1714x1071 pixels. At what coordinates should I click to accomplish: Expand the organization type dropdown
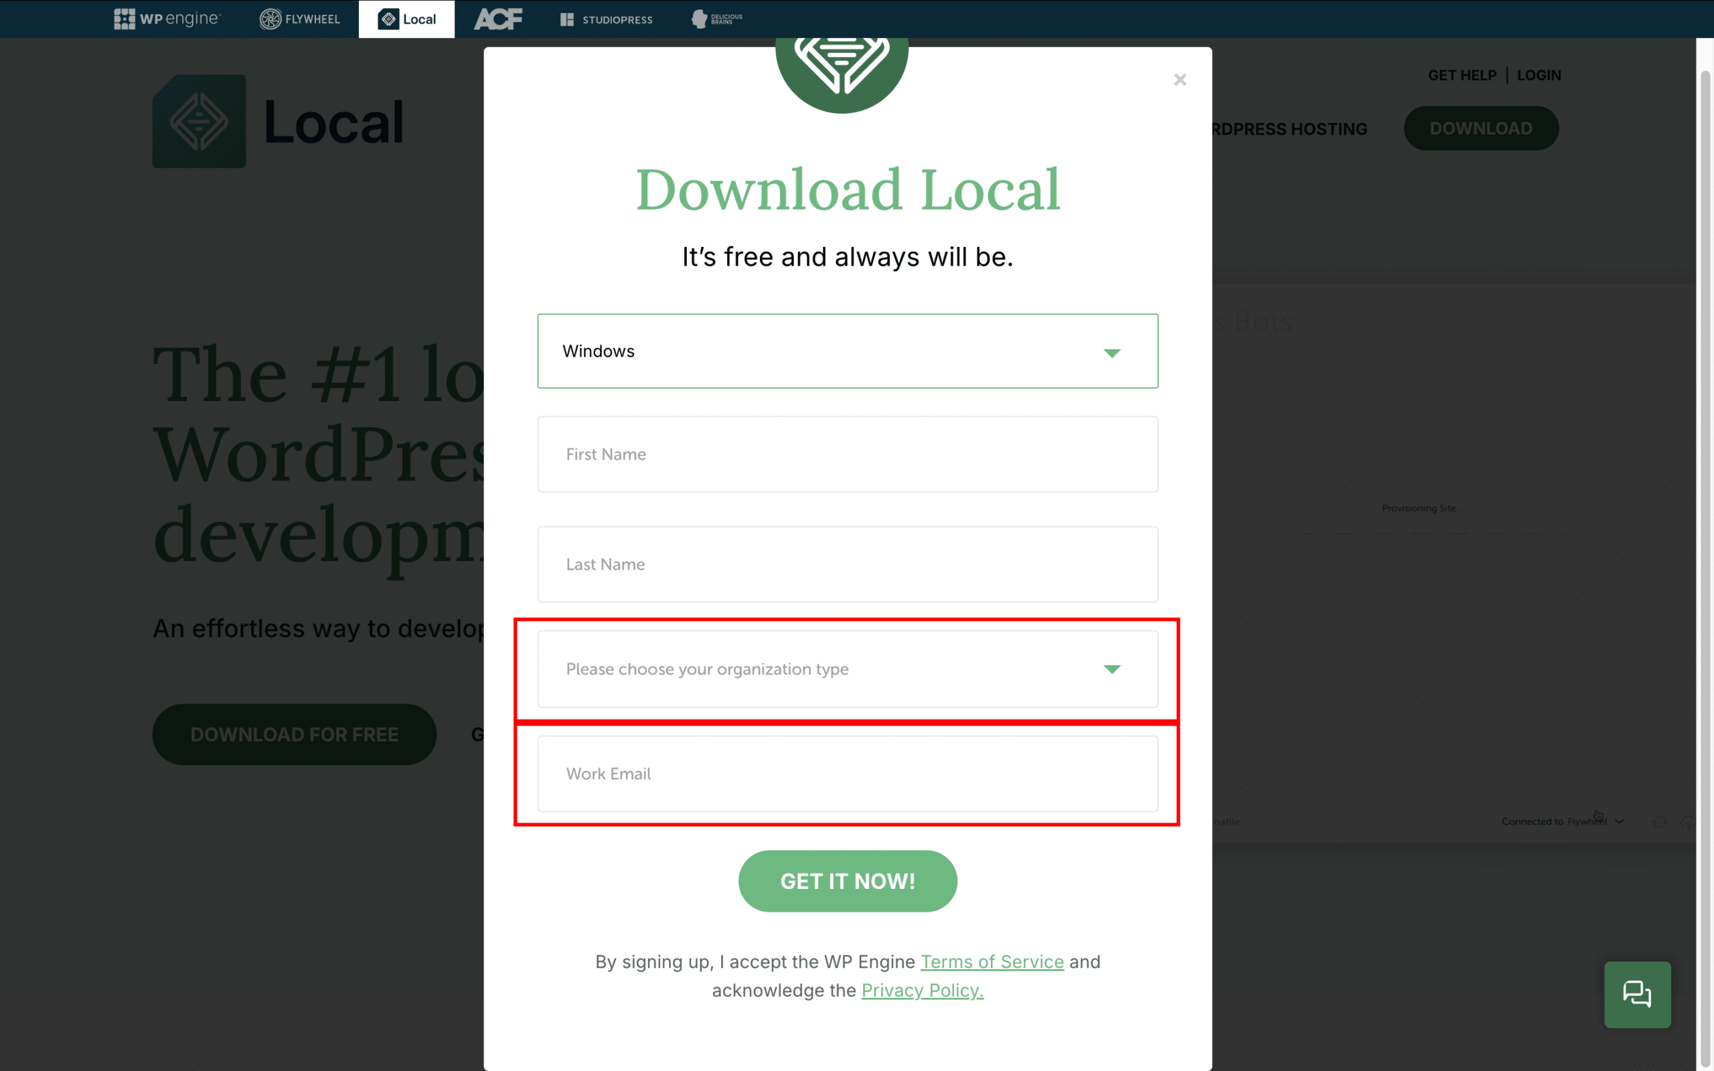point(846,669)
